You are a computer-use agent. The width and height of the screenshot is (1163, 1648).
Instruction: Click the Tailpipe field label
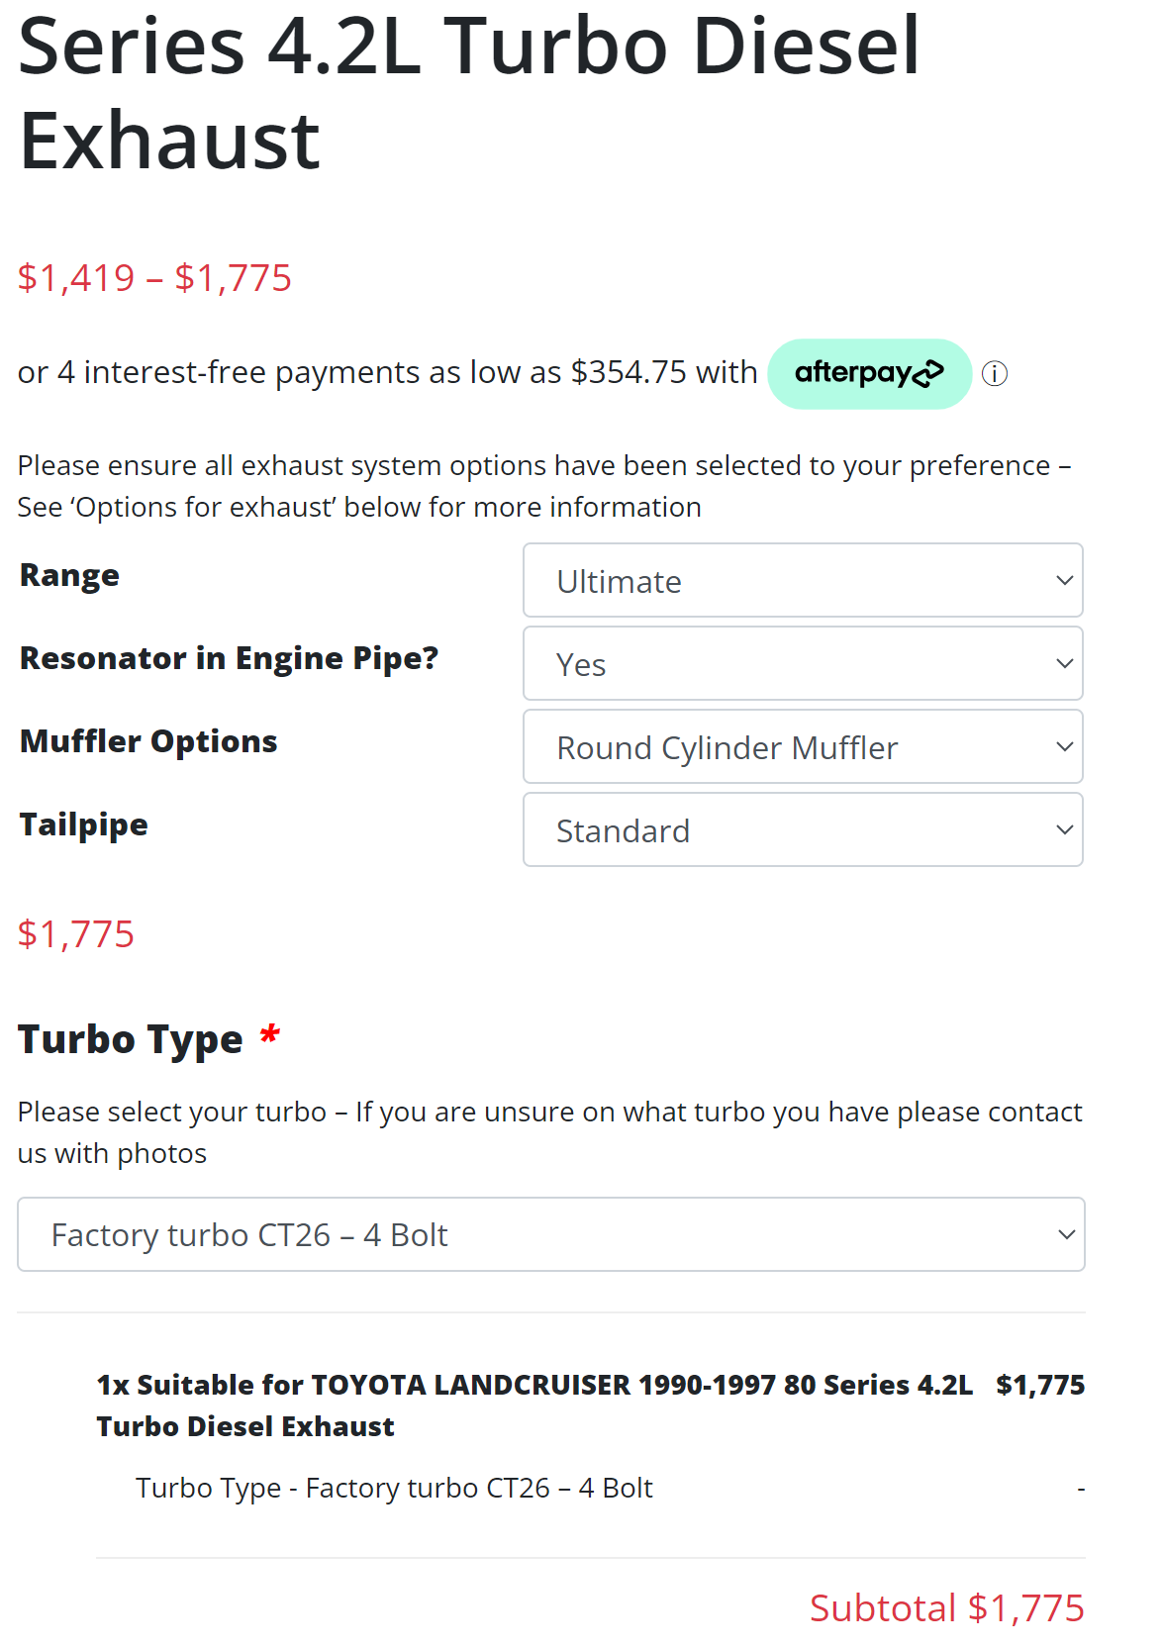point(83,824)
